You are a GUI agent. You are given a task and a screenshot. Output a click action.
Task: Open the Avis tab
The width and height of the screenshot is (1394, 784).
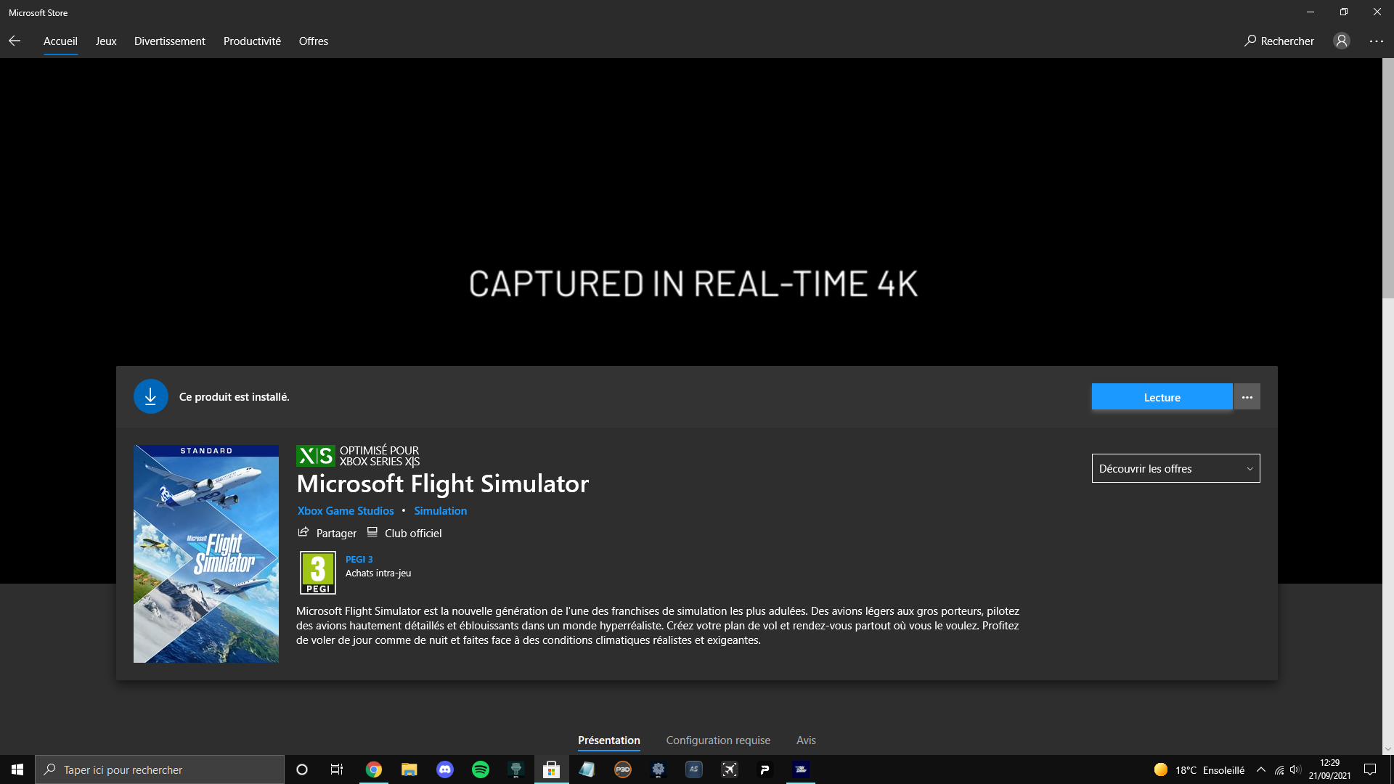(x=806, y=740)
